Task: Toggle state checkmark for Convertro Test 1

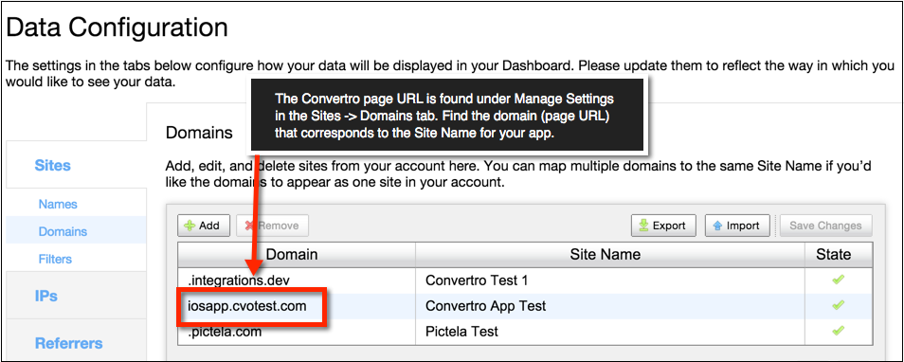Action: [838, 281]
